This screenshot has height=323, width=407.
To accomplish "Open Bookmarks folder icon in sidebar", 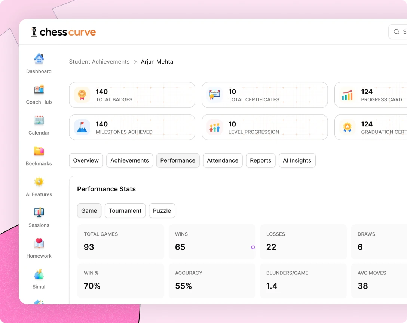I will coord(39,151).
